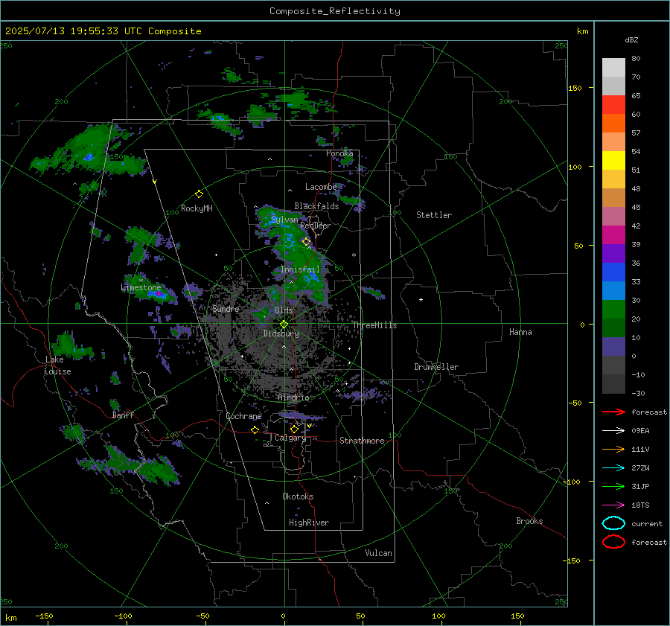Click the red forecast arrow in legend
The height and width of the screenshot is (626, 670).
613,412
